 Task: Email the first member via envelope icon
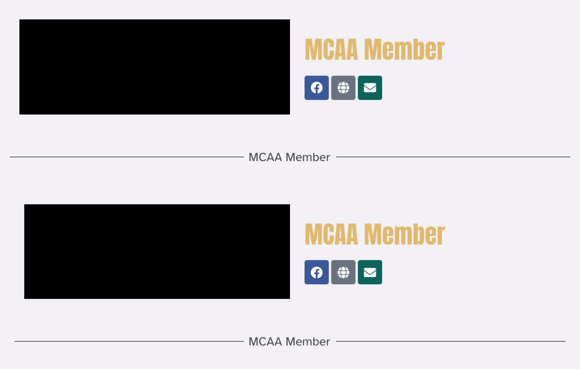point(370,88)
